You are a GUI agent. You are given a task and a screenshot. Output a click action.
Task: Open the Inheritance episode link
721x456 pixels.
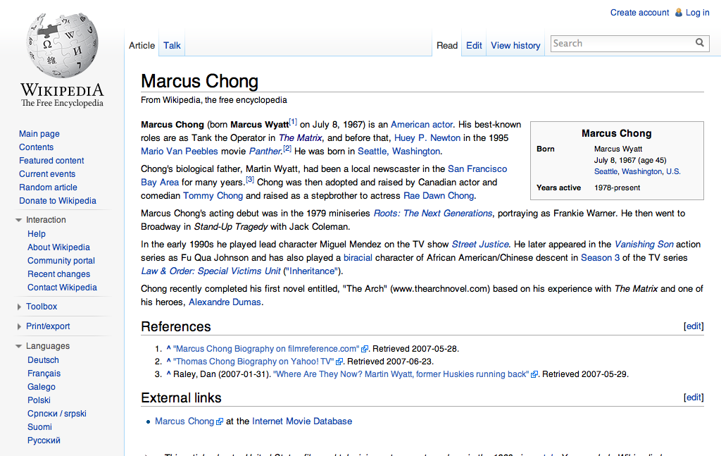[x=312, y=271]
